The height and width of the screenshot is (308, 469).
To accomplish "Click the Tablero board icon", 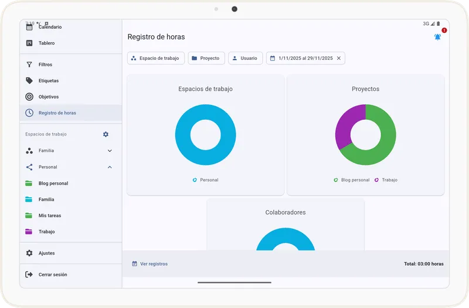I will tap(29, 43).
